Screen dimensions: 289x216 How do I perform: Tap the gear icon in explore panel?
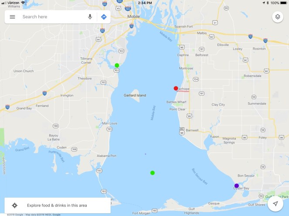tap(15, 205)
